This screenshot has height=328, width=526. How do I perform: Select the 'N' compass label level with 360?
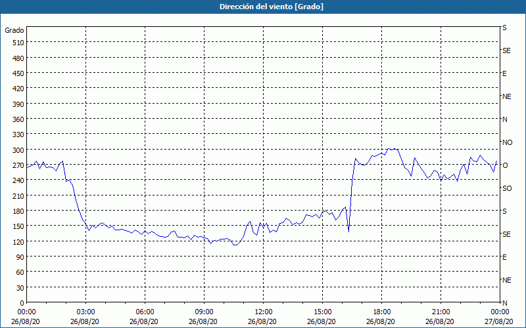[504, 119]
